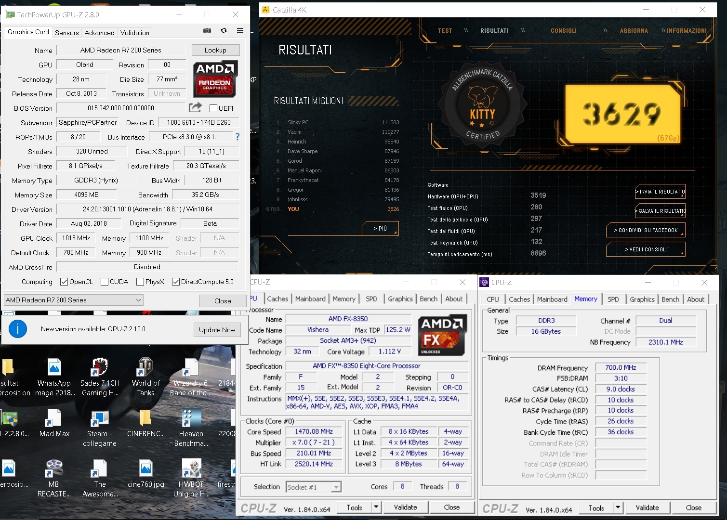Open HWBOT Unigine Heaven desktop shortcut
This screenshot has height=520, width=727.
[x=191, y=479]
